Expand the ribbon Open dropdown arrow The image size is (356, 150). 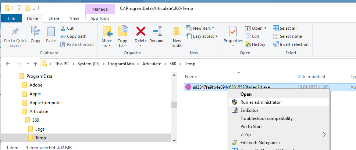click(x=265, y=28)
